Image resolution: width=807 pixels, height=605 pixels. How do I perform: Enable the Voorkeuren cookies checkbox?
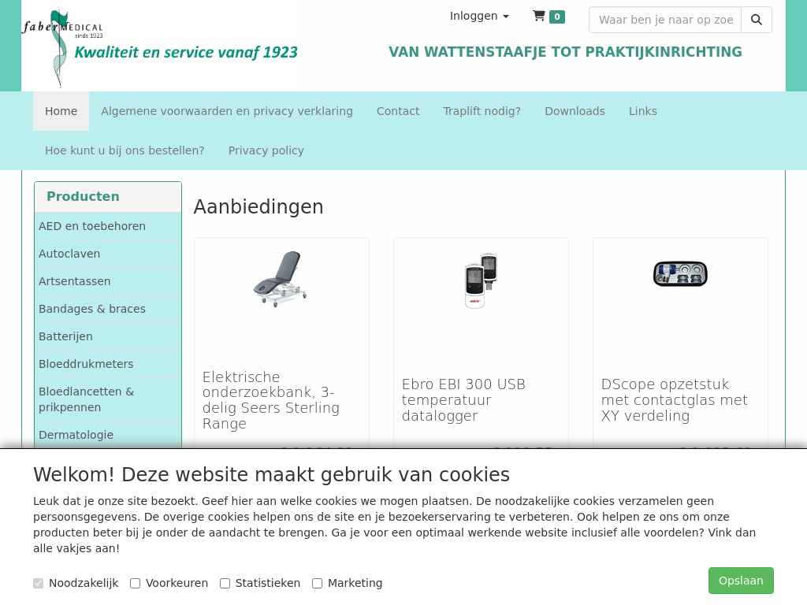coord(135,583)
